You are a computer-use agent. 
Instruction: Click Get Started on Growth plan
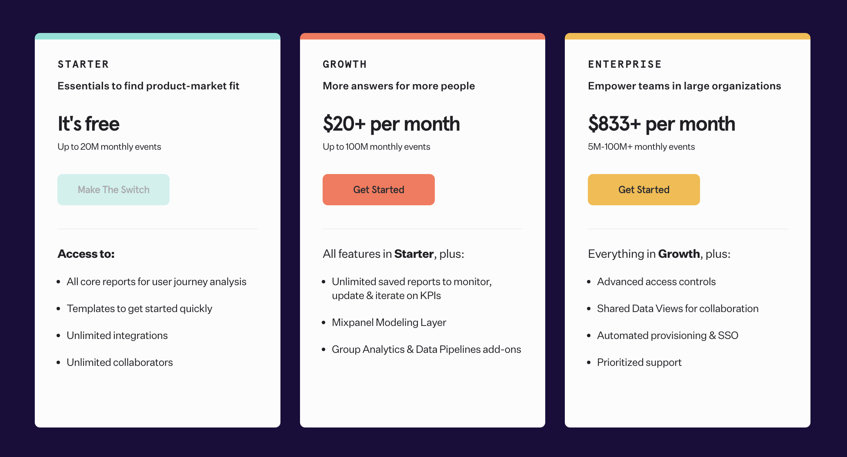379,190
